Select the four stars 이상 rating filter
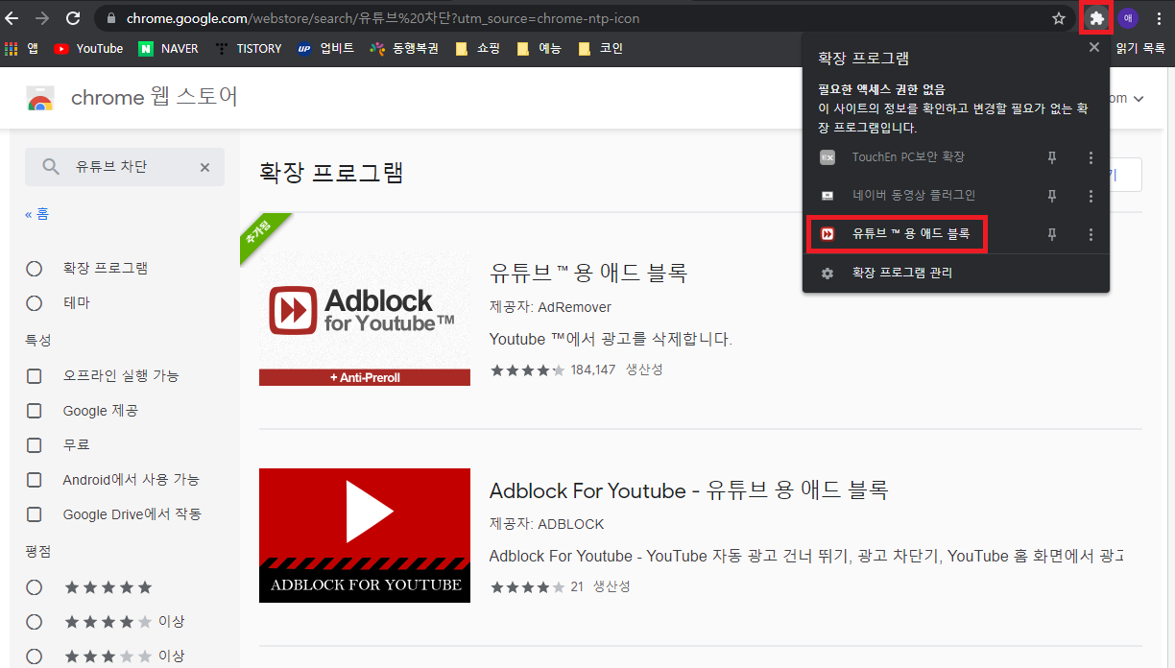This screenshot has height=668, width=1175. [x=35, y=622]
